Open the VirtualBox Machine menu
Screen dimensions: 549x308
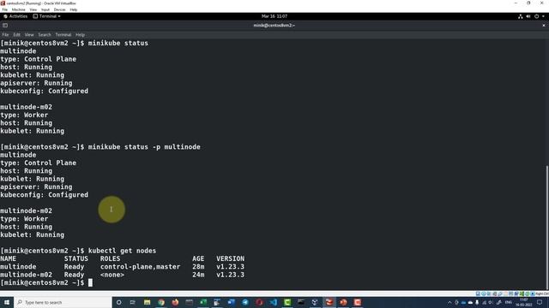[x=18, y=9]
